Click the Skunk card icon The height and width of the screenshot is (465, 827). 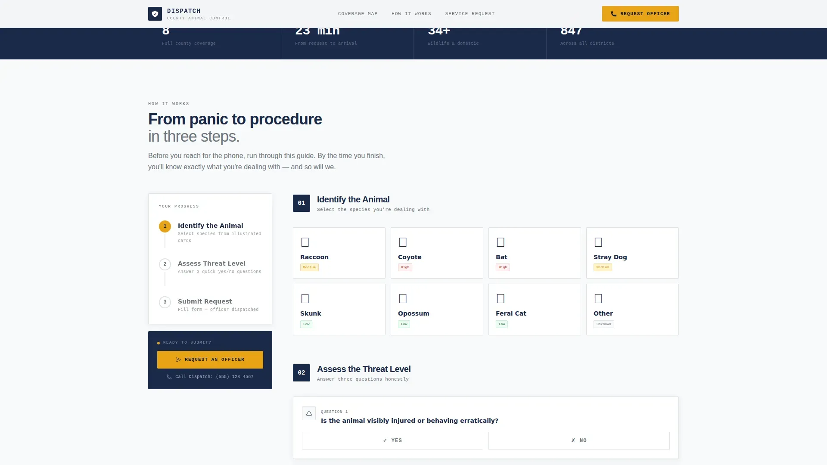pyautogui.click(x=305, y=298)
